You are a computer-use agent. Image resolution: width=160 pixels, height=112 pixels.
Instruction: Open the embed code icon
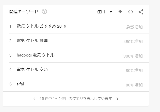tap(131, 12)
